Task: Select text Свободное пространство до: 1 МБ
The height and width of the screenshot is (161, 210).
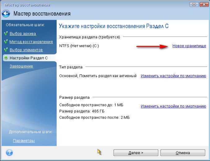Action: pyautogui.click(x=91, y=105)
